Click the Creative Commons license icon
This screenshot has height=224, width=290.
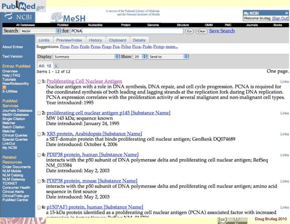pos(229,219)
